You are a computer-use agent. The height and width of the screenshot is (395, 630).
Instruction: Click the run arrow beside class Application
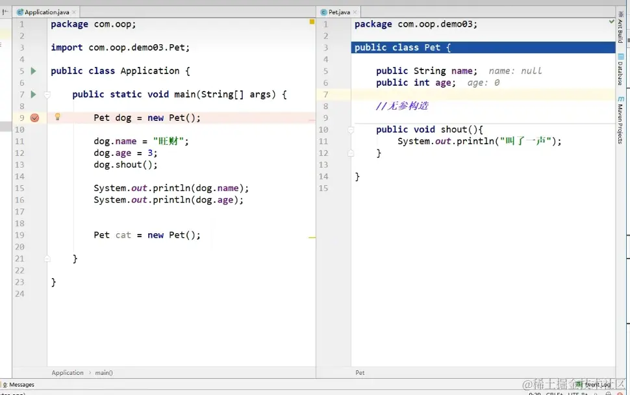coord(33,71)
